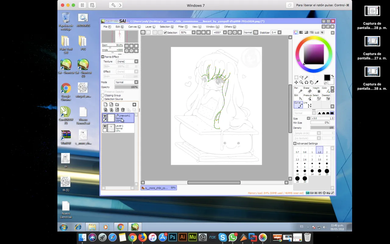Open the color panel options arrow
Screen dimensions: 390x244
(x=332, y=33)
